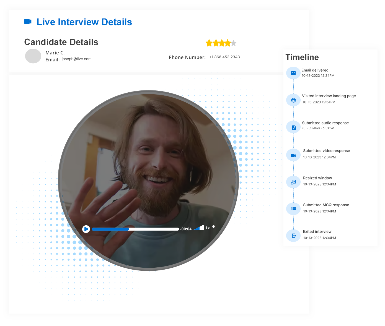Image resolution: width=385 pixels, height=326 pixels.
Task: Select the Email delivered timeline entry
Action: [x=310, y=73]
